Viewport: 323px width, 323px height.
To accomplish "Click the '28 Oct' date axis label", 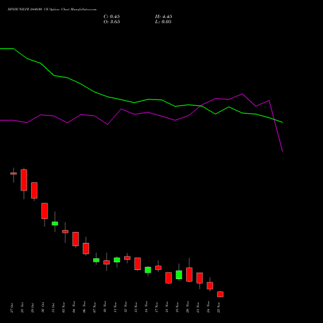I will [x=22, y=307].
